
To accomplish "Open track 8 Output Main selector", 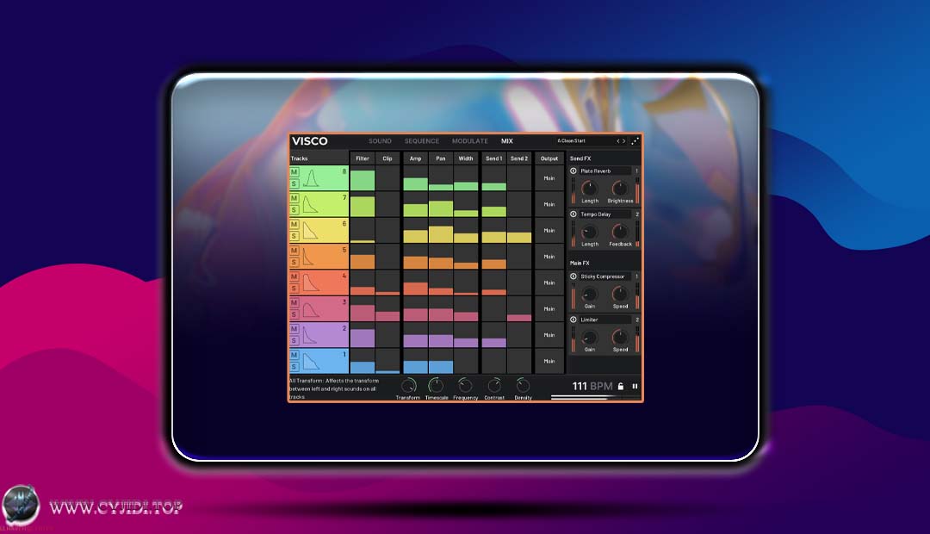I will click(x=549, y=178).
